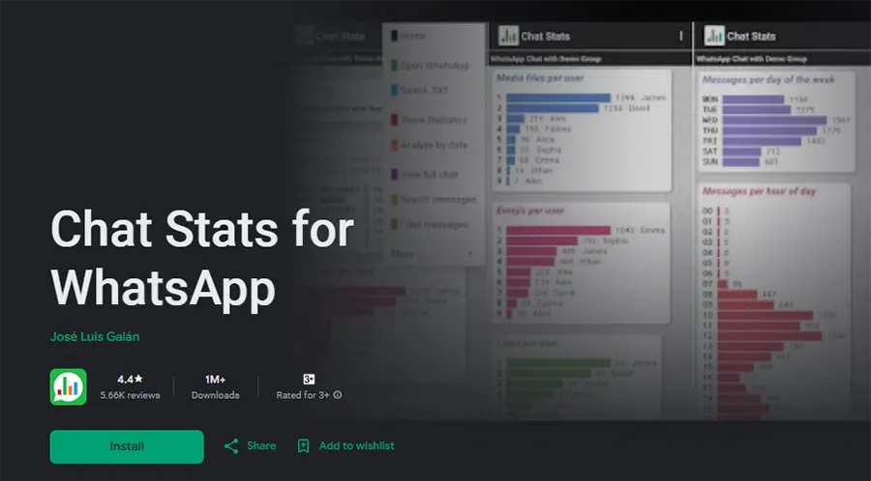Click Chat Stats logo in middle preview header
Screen dimensions: 871x481
pyautogui.click(x=508, y=36)
